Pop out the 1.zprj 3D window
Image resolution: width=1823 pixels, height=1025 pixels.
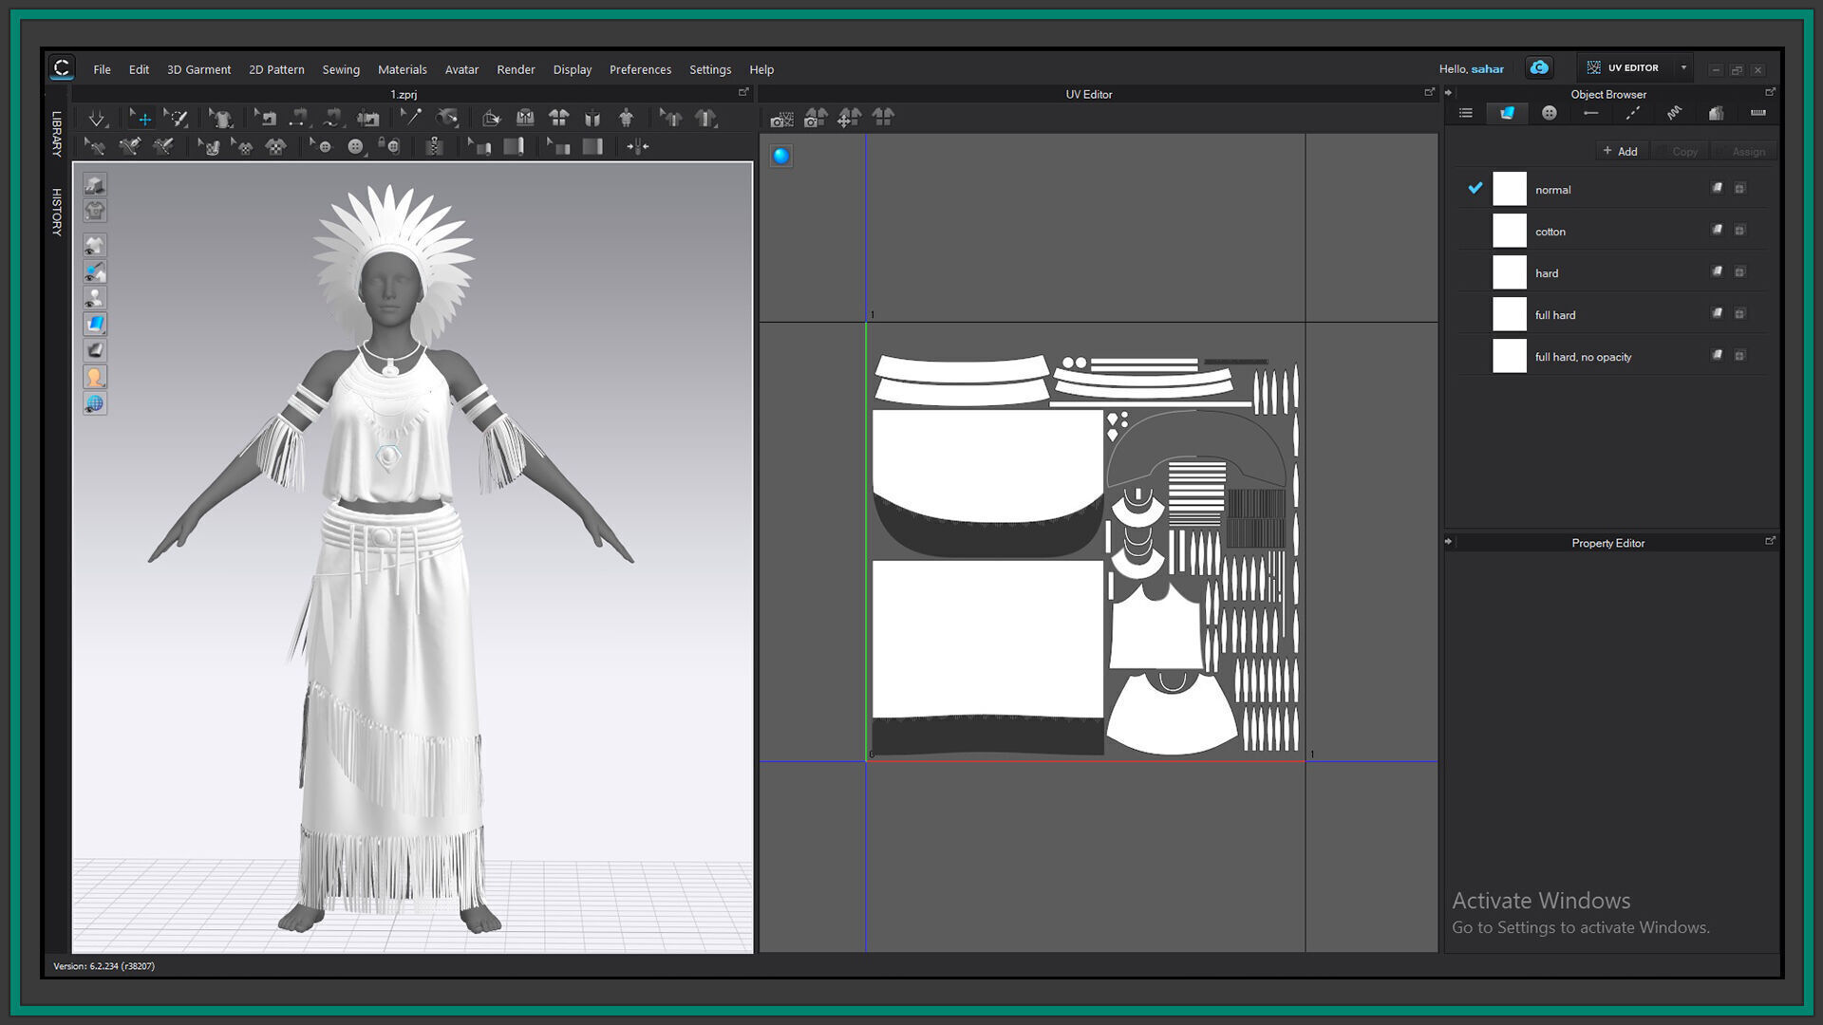pos(743,92)
